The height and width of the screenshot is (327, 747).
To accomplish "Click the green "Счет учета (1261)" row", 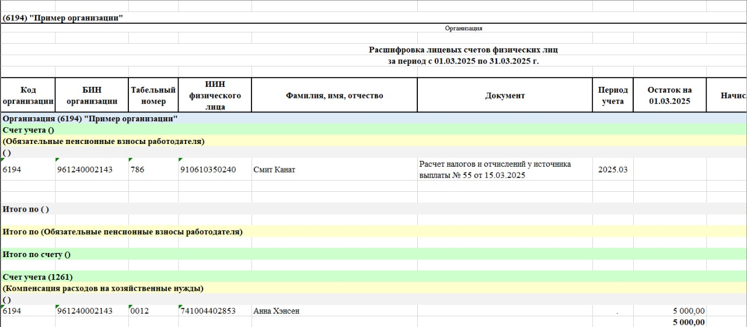I will (38, 277).
